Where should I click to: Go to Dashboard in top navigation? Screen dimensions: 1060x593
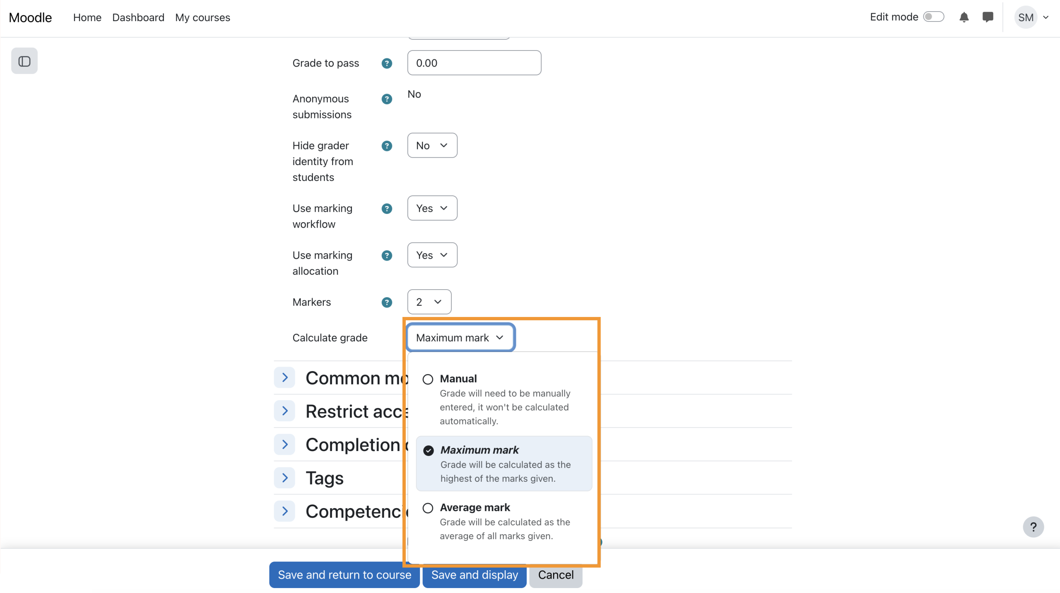pos(138,17)
